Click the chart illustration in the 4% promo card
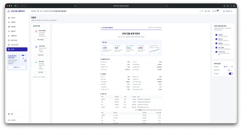This screenshot has width=242, height=130. 23,58
